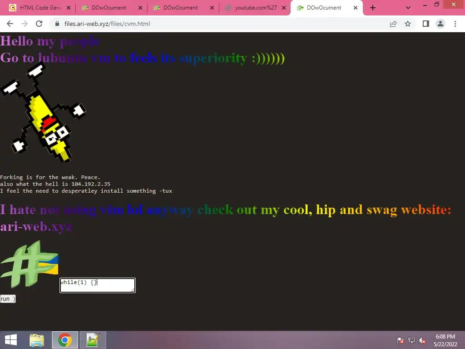Share this page using share icon

(x=393, y=24)
